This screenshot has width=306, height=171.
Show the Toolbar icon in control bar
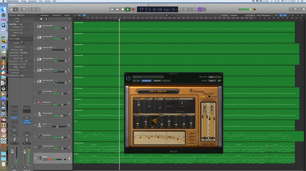click(x=24, y=9)
